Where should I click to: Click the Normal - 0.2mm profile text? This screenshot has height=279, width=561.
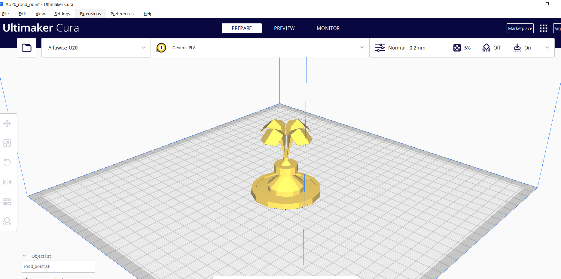click(407, 48)
